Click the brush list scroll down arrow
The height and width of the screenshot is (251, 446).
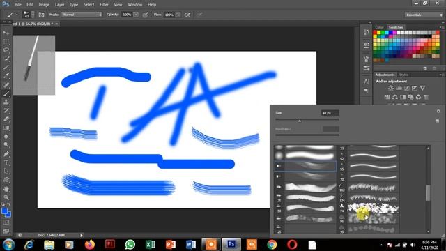click(x=428, y=231)
